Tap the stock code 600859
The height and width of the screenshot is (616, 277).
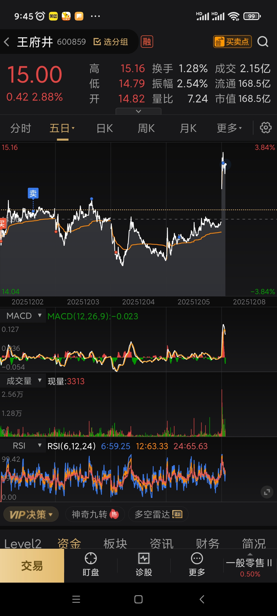[72, 42]
